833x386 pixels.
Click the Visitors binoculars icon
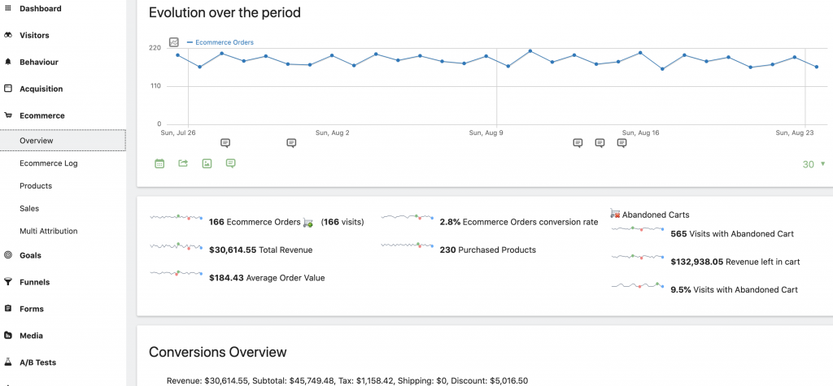tap(8, 35)
